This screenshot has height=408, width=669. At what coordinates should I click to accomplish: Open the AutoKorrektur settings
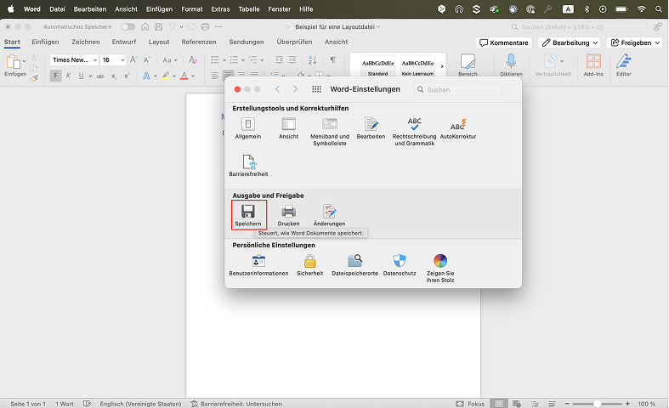[x=458, y=128]
